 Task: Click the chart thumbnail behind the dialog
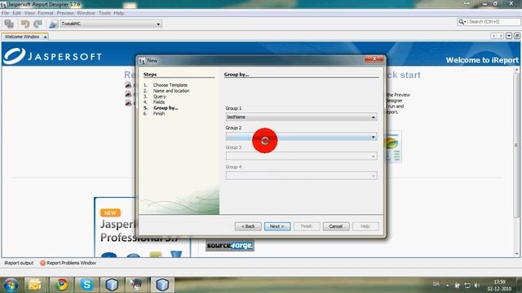393,146
